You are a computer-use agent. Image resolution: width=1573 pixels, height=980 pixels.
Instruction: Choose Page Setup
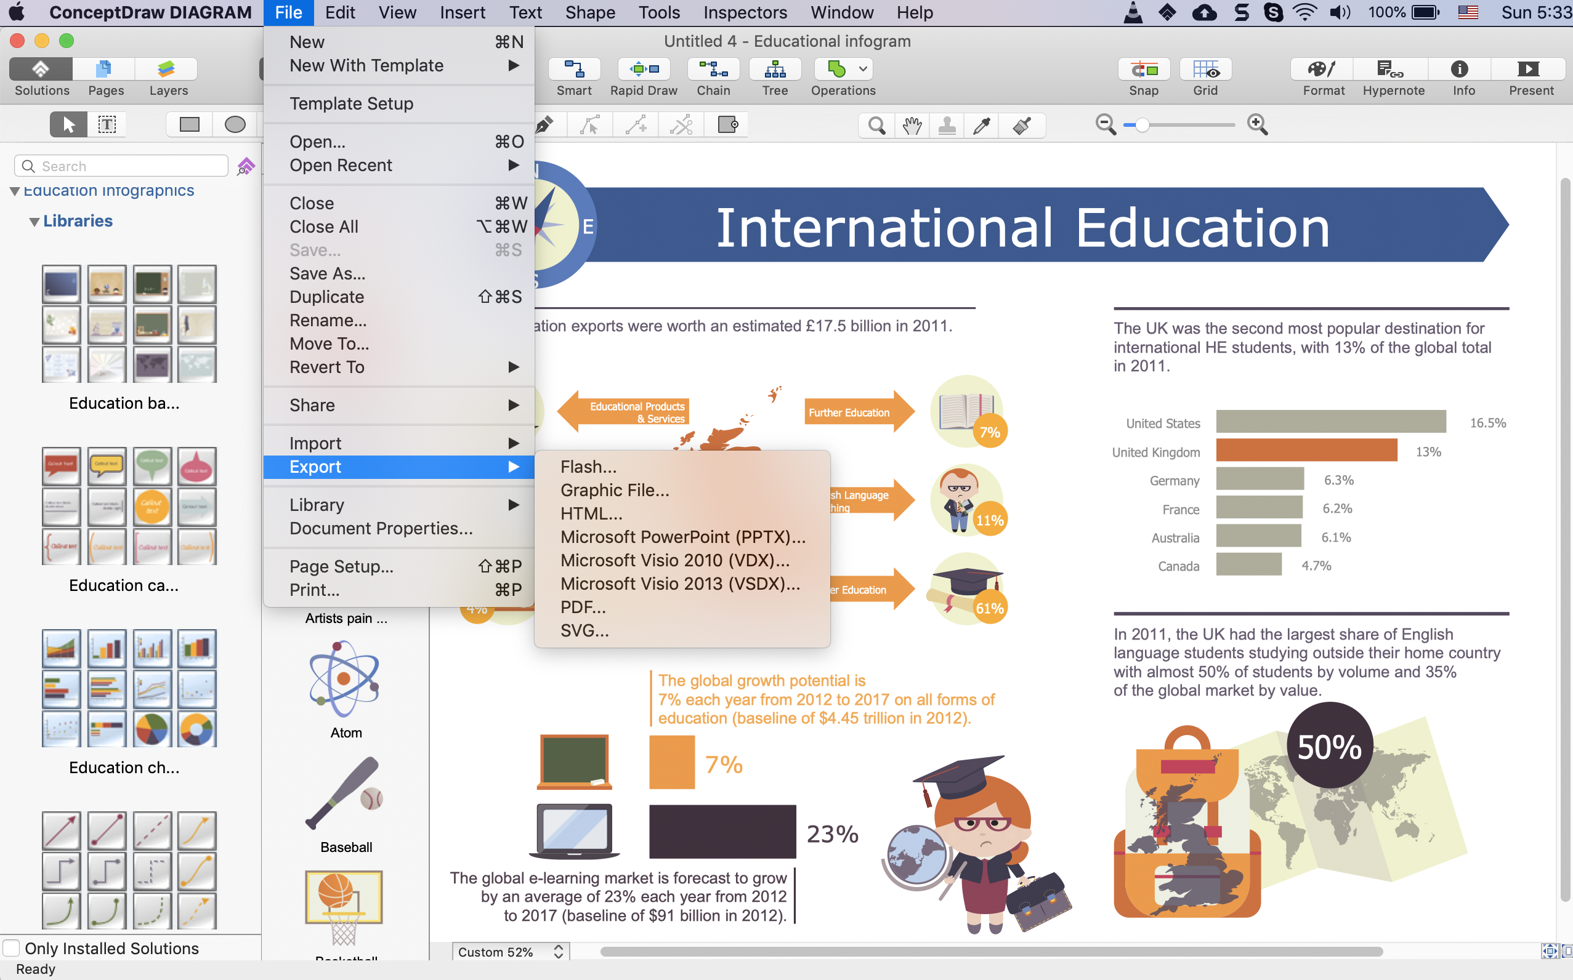click(398, 566)
